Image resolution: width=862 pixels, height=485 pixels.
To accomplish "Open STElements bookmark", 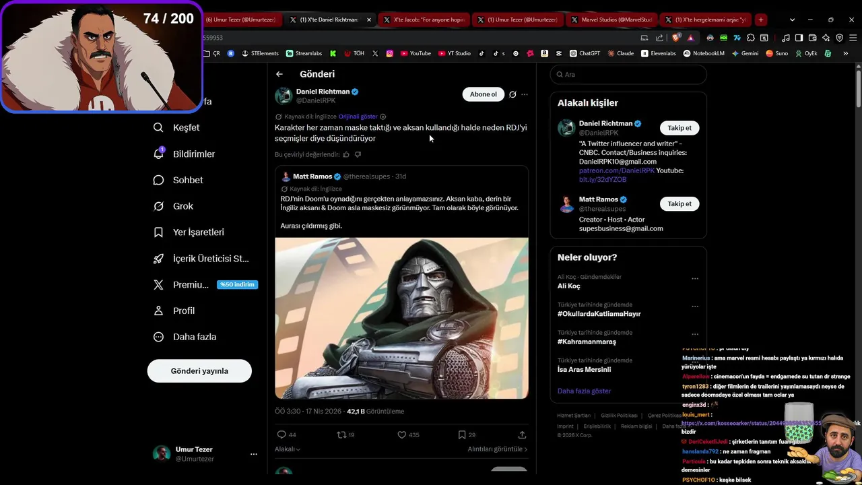I will coord(260,53).
